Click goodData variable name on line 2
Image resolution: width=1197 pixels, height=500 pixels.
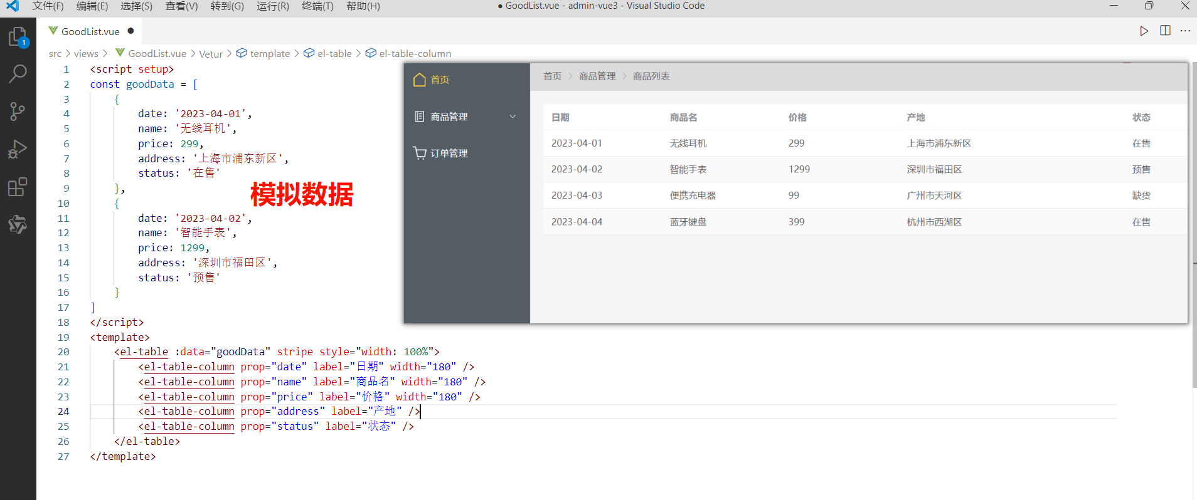tap(150, 85)
